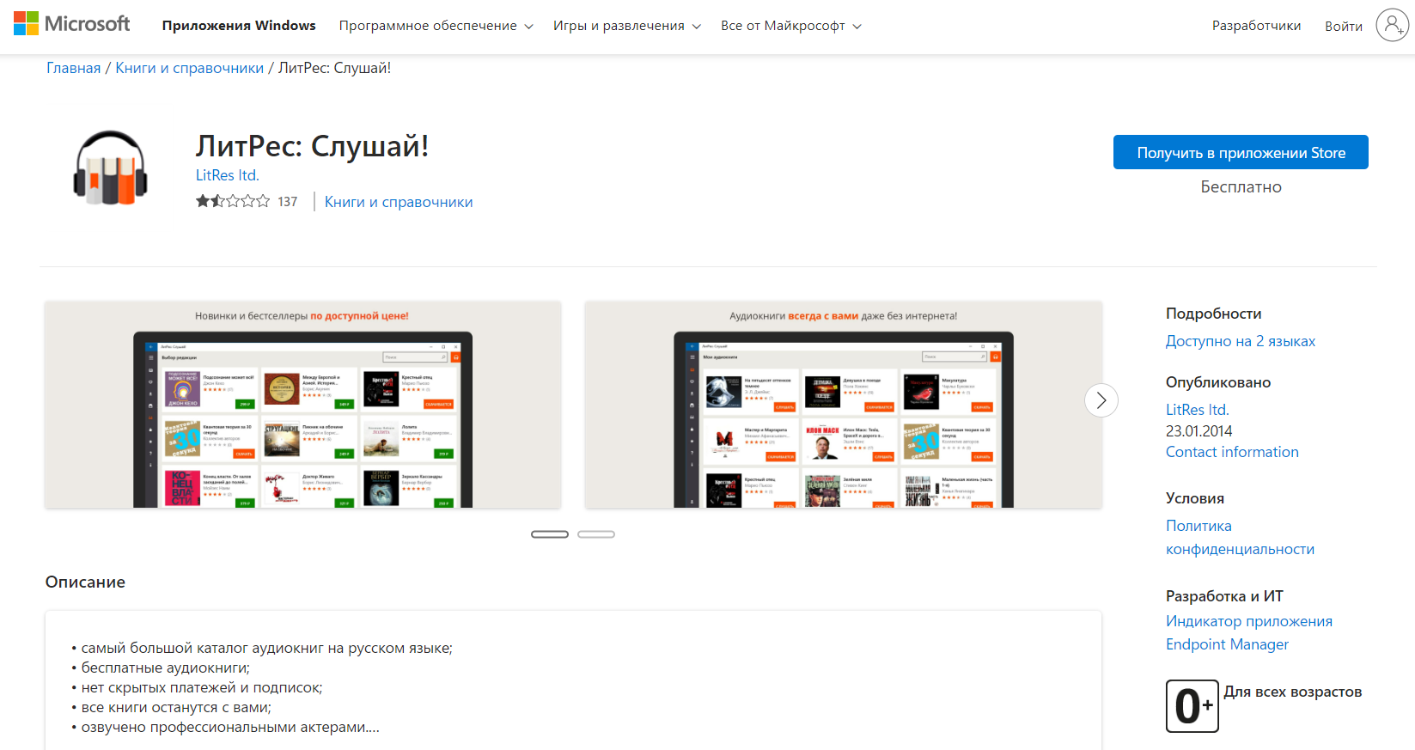
Task: Click the line 'самый большой каталог аудиокниг на русском языке'
Action: 267,648
